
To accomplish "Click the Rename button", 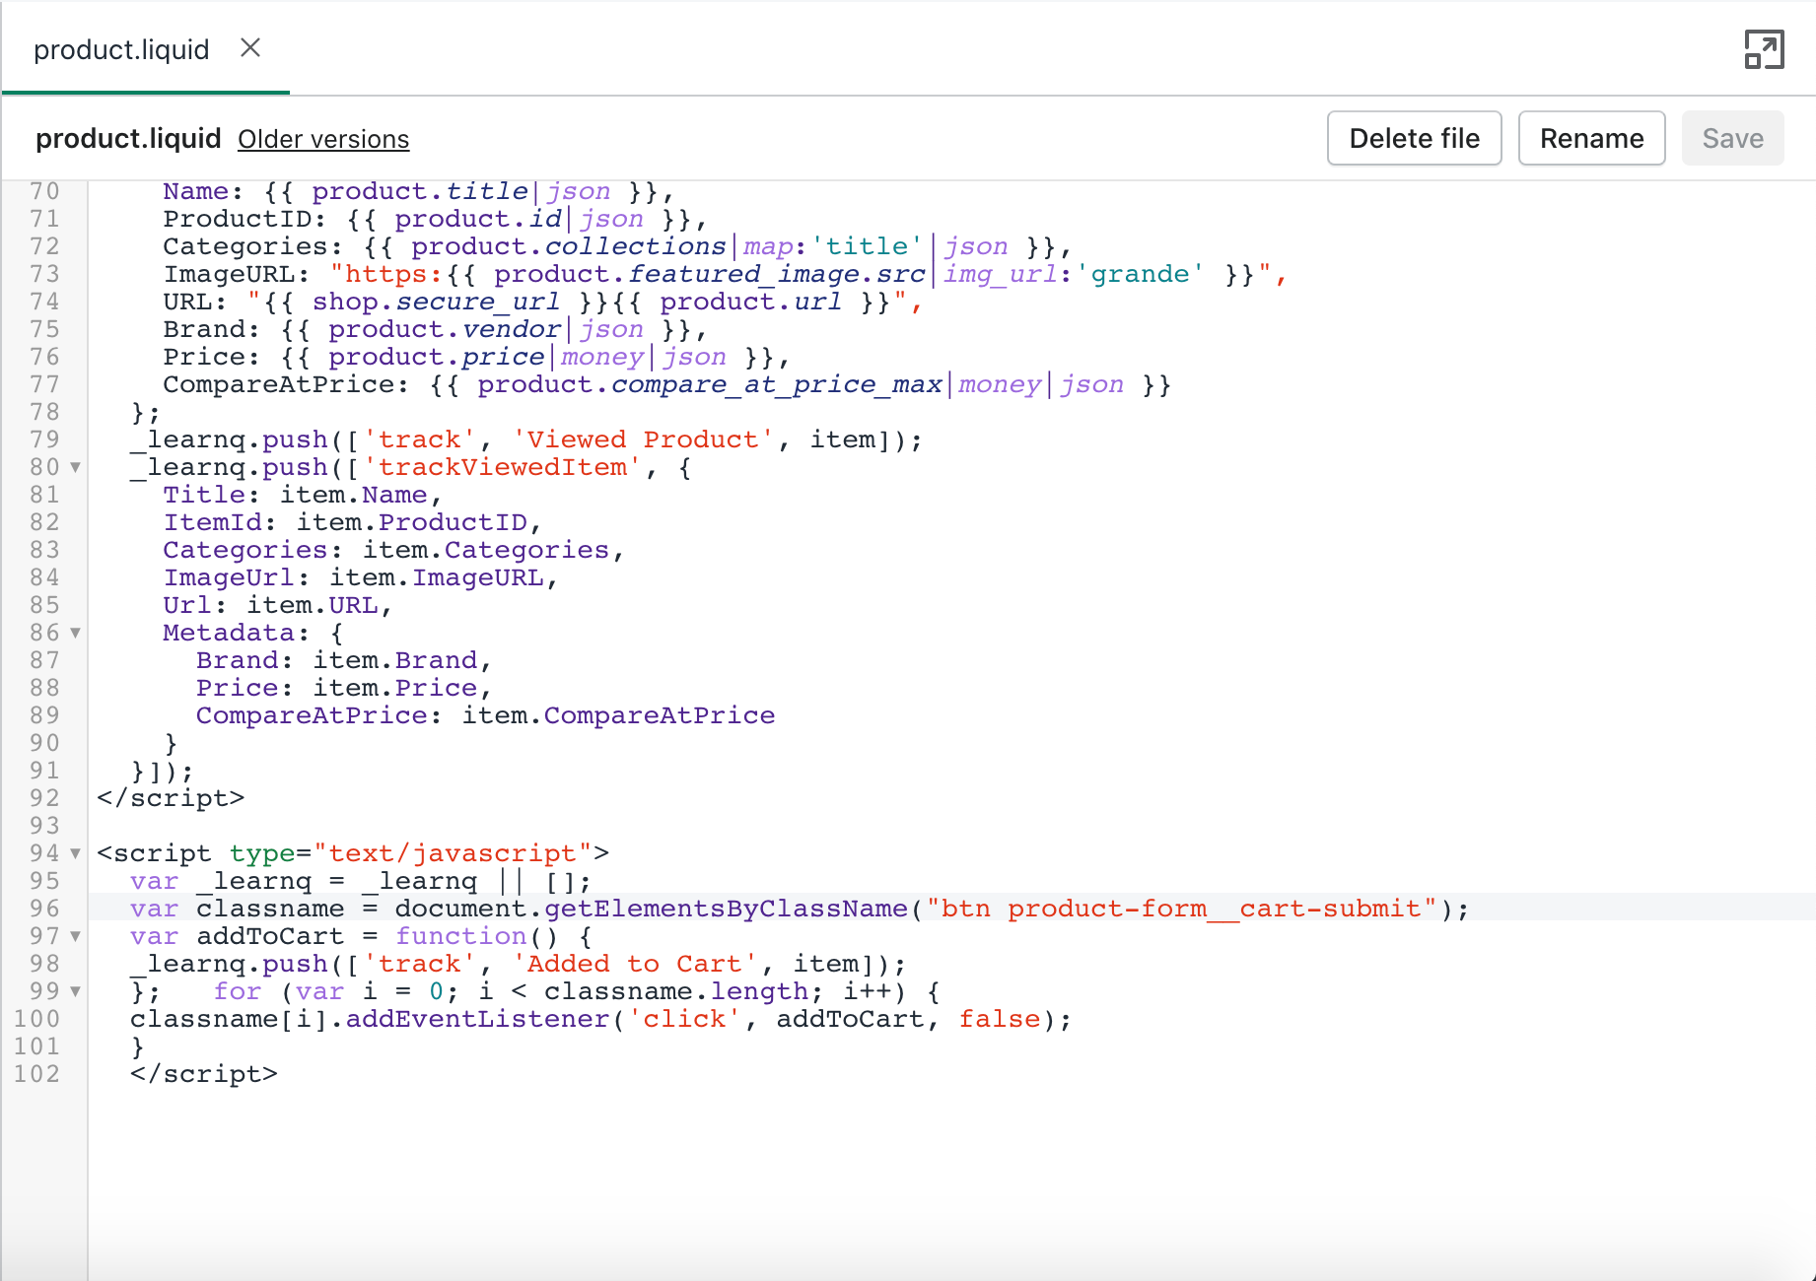I will pos(1591,138).
